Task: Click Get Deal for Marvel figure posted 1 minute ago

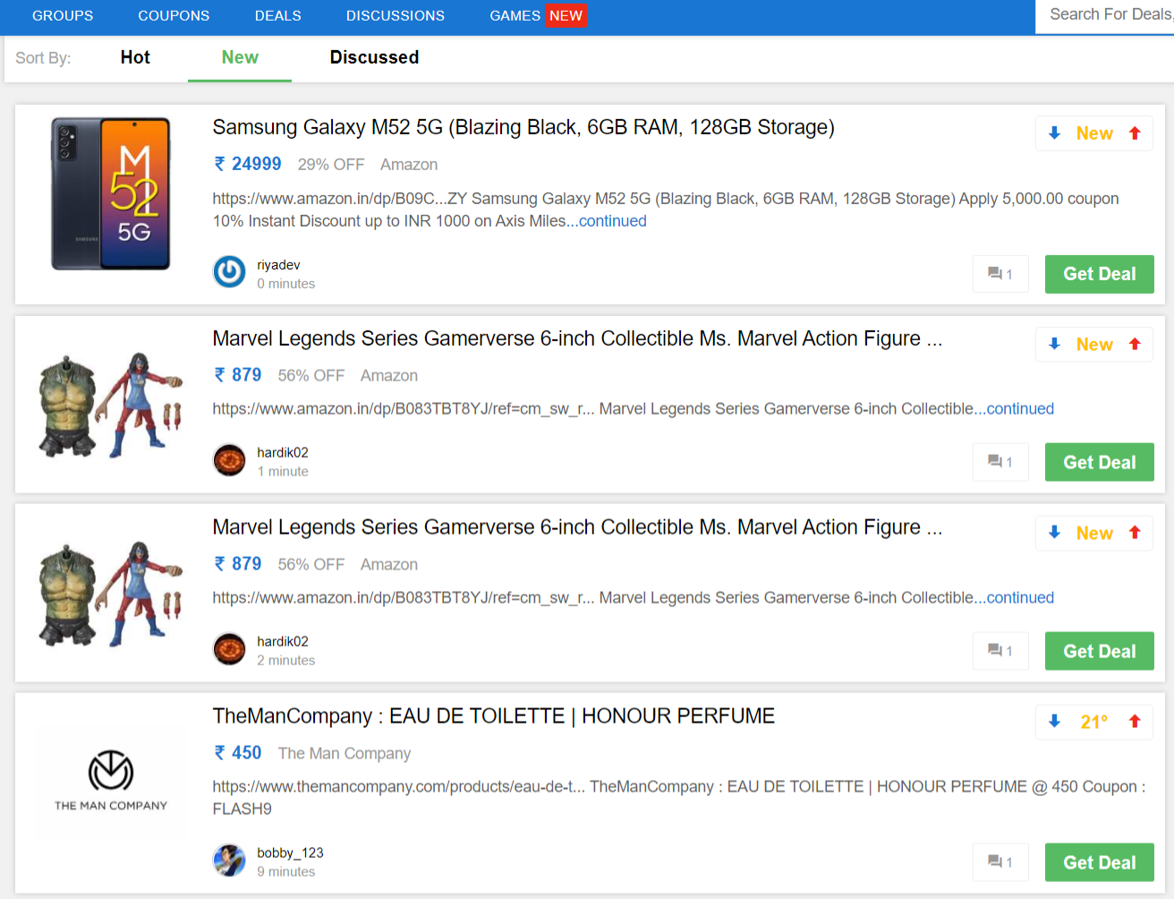Action: [x=1099, y=462]
